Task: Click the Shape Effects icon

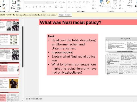Action: (x=120, y=8)
